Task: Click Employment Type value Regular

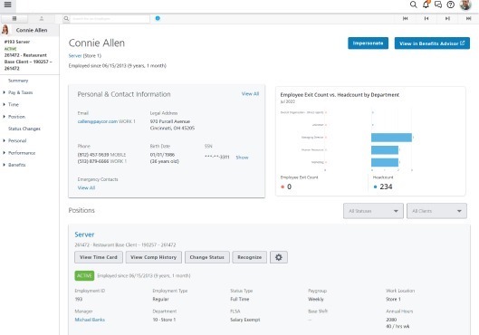Action: (160, 300)
